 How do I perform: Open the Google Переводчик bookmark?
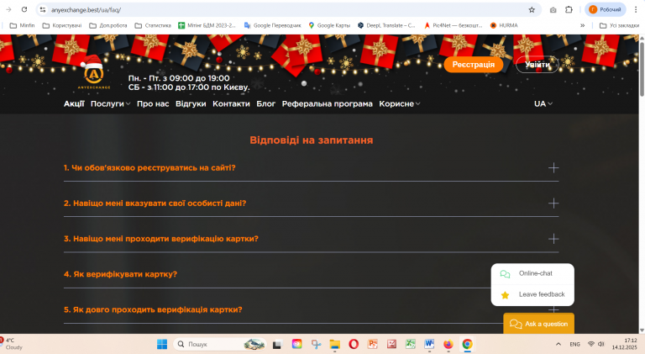[x=273, y=25]
